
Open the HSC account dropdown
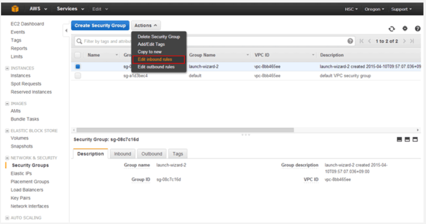click(x=351, y=9)
